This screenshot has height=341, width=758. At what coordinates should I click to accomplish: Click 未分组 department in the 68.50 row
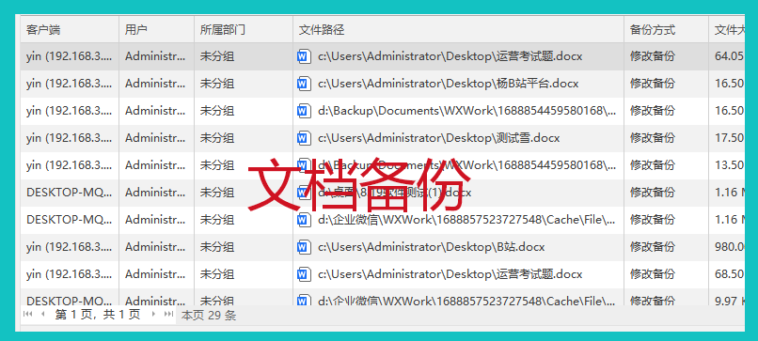point(217,275)
